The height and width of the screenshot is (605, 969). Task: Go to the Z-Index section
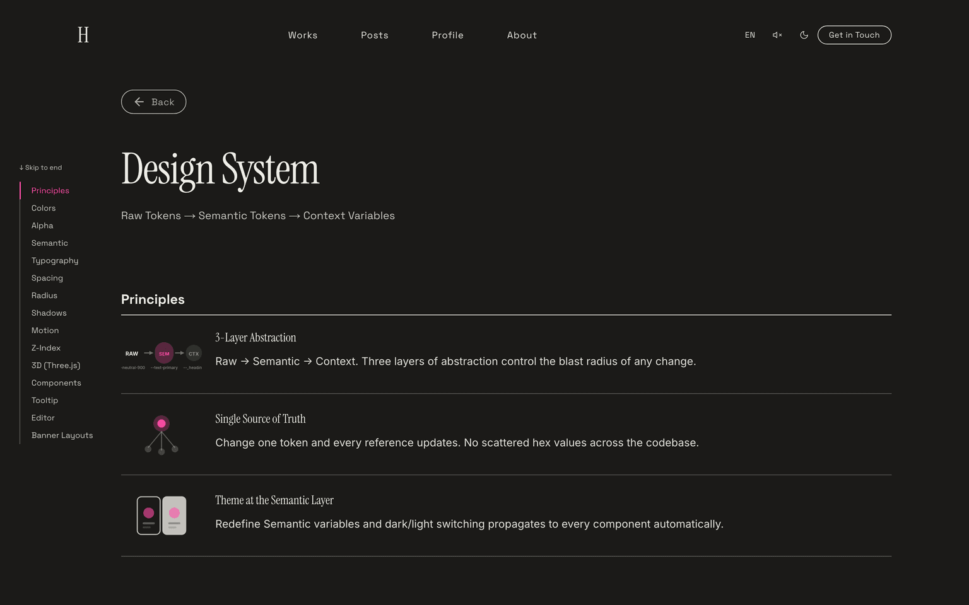[46, 348]
